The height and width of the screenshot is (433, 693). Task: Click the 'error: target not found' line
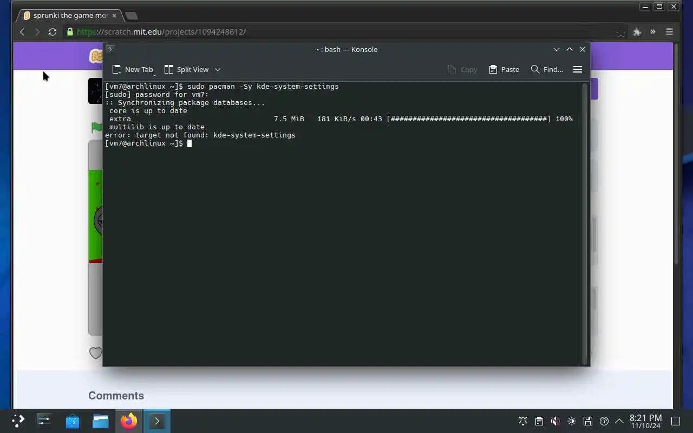click(200, 135)
